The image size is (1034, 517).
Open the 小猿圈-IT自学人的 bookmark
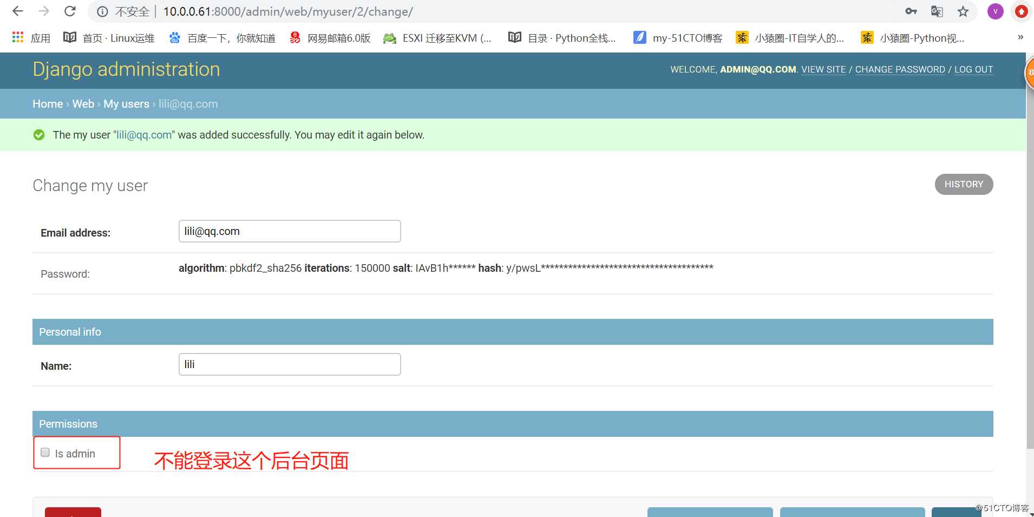tap(790, 38)
